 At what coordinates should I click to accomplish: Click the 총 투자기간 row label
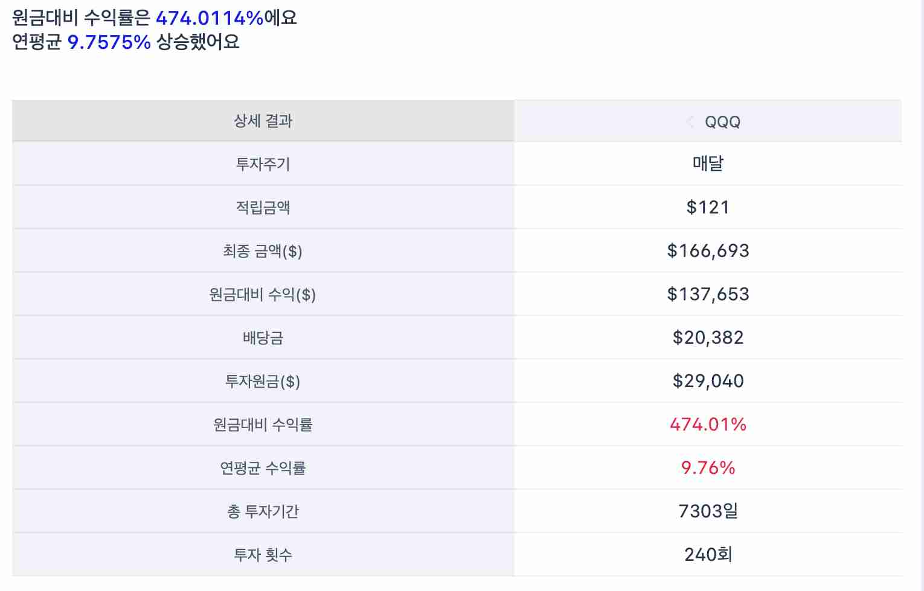(263, 511)
